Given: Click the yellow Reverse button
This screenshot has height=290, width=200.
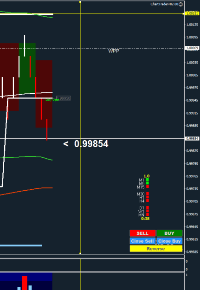Looking at the screenshot, I should (156, 249).
